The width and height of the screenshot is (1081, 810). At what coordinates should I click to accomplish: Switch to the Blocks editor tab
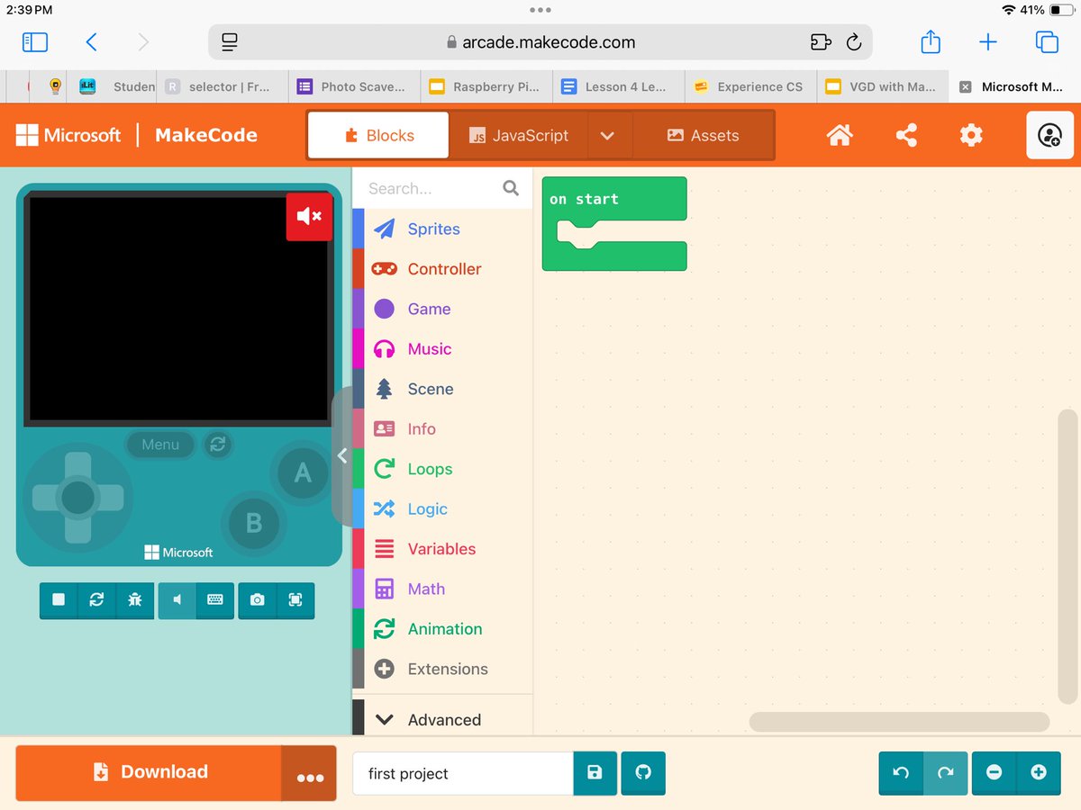(378, 136)
